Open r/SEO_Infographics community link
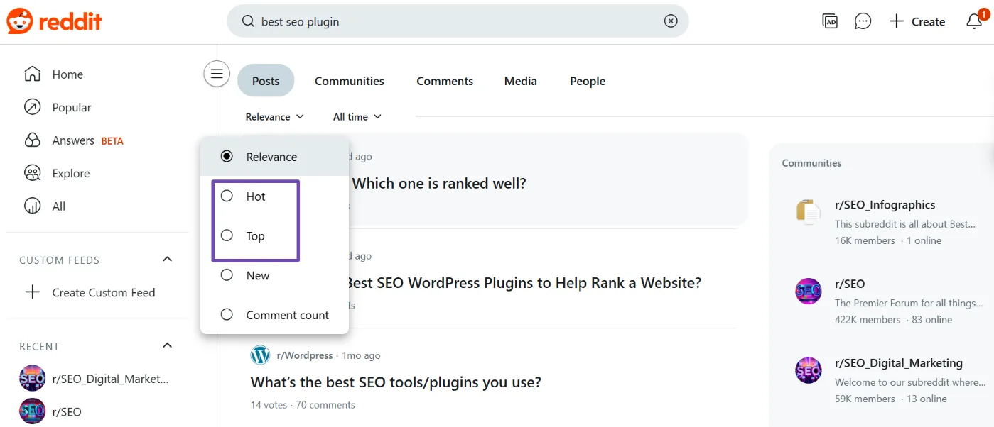994x427 pixels. pos(885,205)
